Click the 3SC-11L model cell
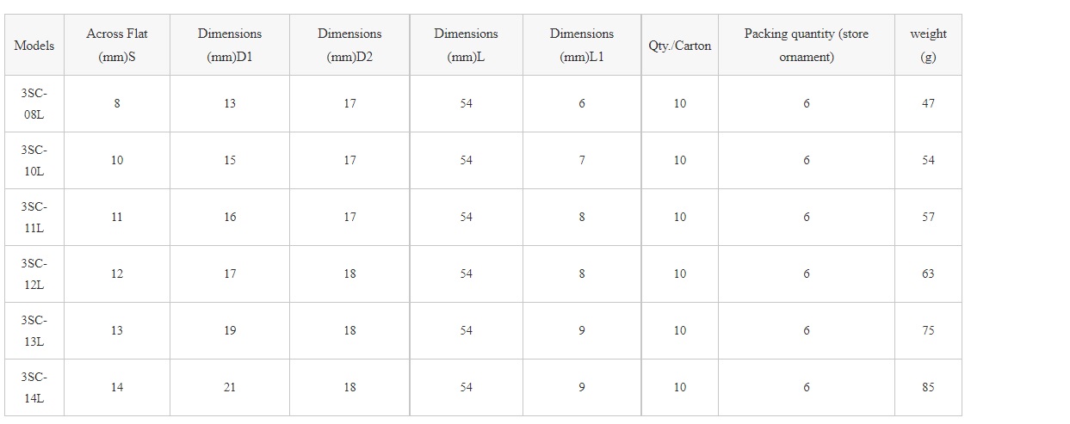 coord(34,217)
